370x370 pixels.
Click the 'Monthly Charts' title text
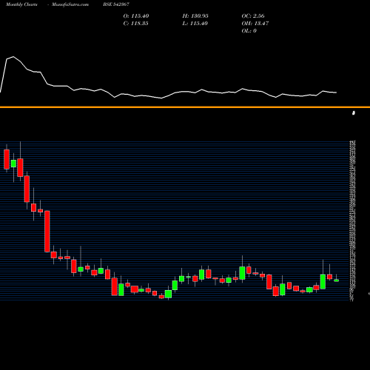[x=21, y=4]
